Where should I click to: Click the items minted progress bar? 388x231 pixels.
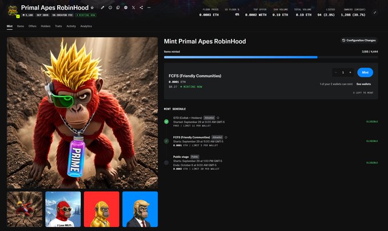(x=271, y=57)
